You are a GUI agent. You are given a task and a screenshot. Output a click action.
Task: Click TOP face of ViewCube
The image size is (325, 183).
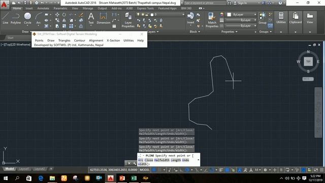pos(308,62)
